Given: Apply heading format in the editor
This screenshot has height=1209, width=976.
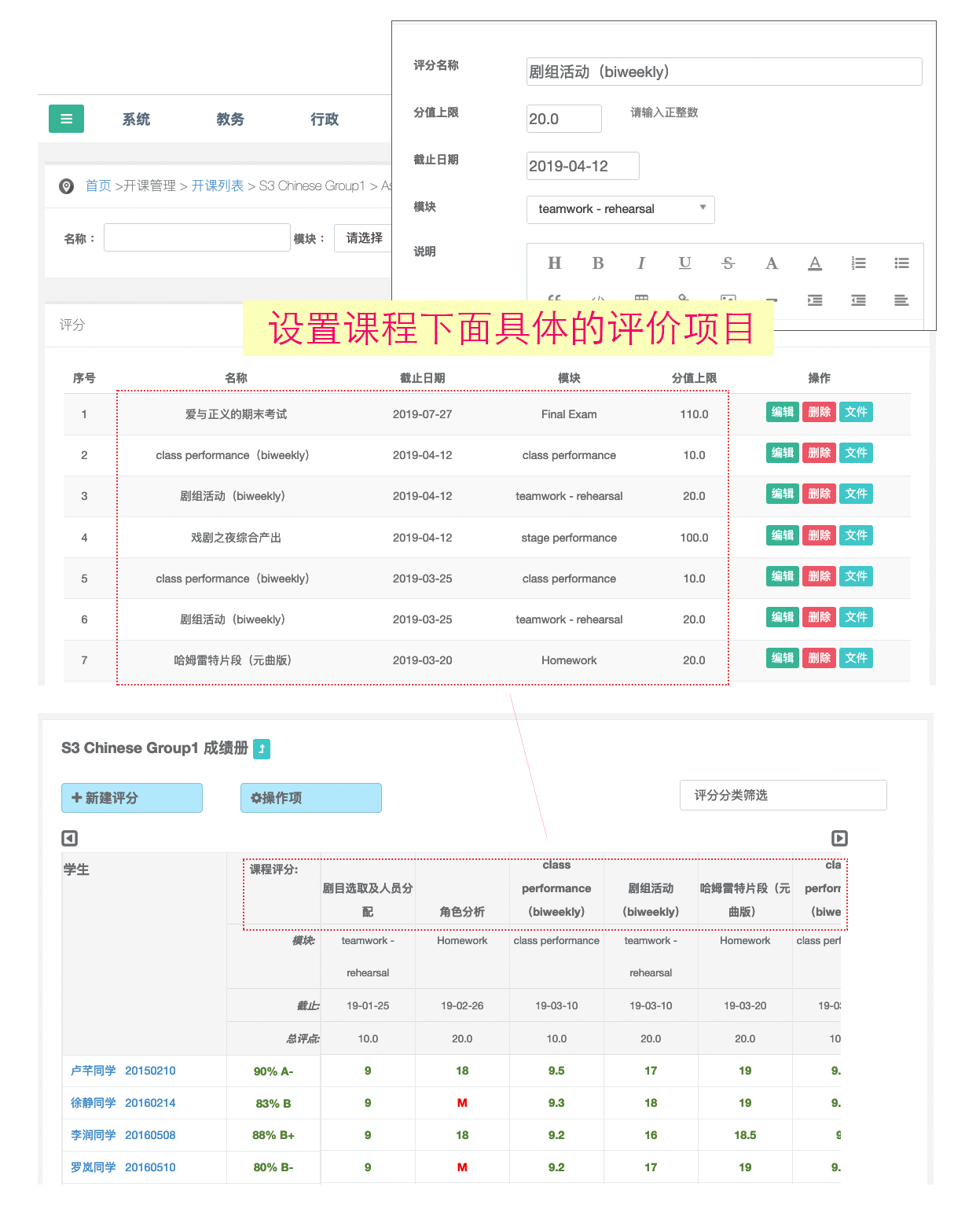Looking at the screenshot, I should [554, 263].
